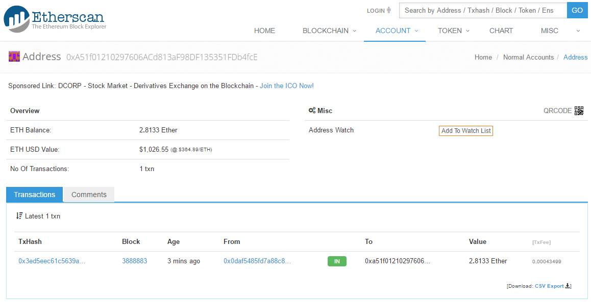Open the QR code icon
The width and height of the screenshot is (591, 302).
(579, 111)
